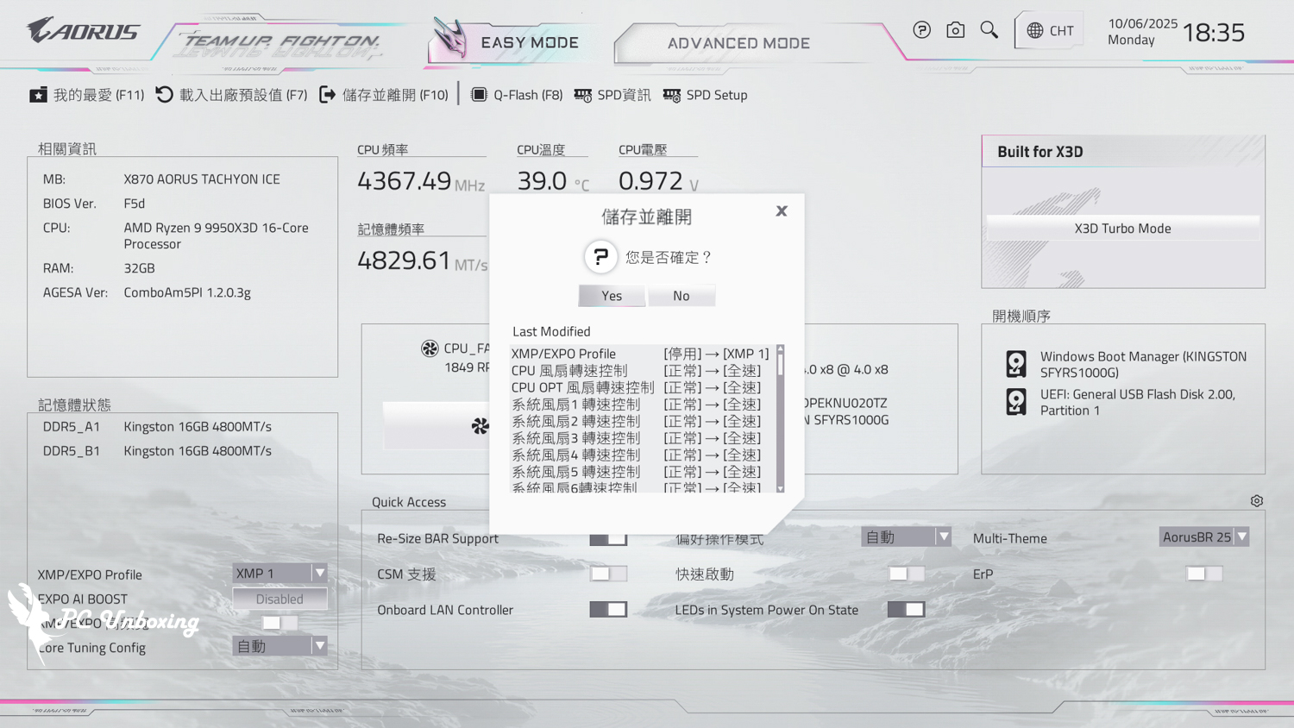Open Q-Flash (F8) utility

516,95
